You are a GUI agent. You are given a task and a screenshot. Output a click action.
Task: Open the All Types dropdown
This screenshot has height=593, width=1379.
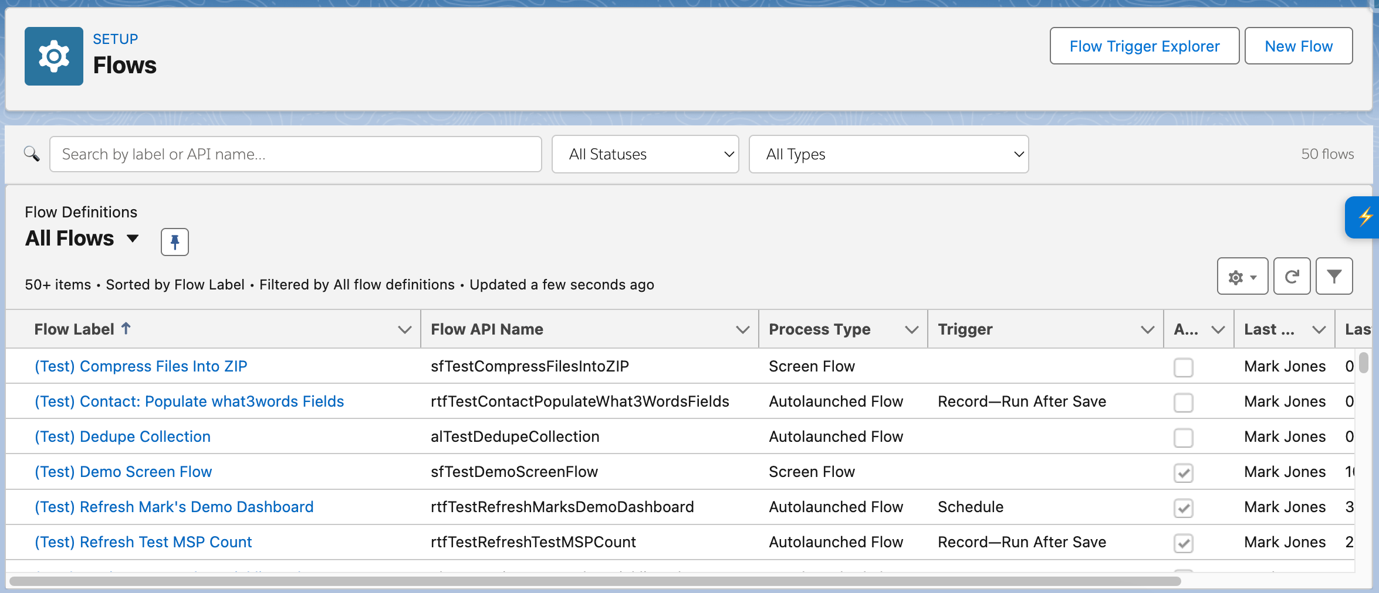point(888,154)
